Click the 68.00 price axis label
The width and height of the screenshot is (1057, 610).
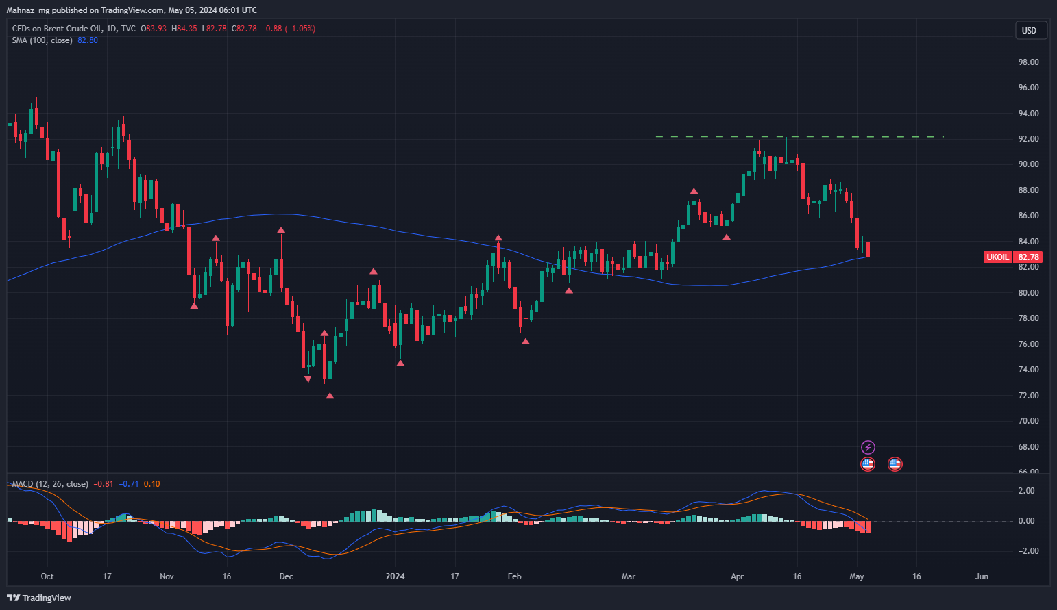(1028, 447)
